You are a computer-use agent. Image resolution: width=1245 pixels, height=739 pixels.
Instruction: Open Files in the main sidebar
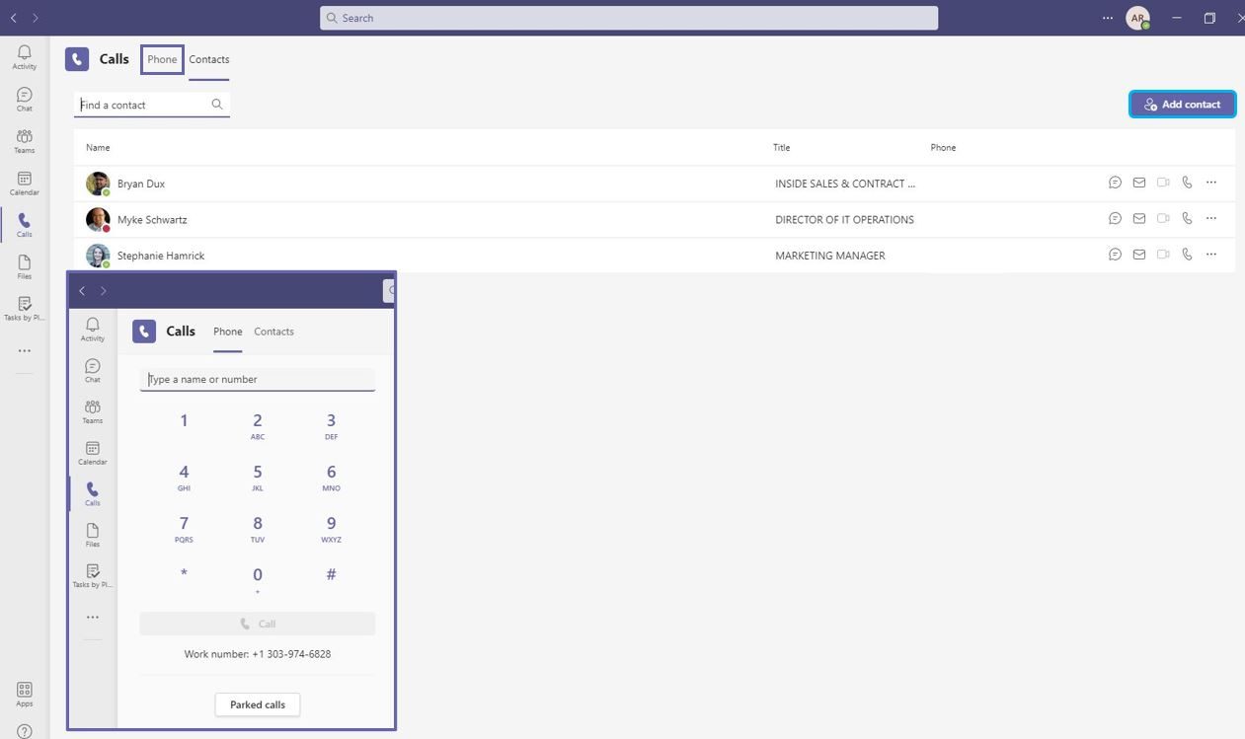click(x=25, y=266)
